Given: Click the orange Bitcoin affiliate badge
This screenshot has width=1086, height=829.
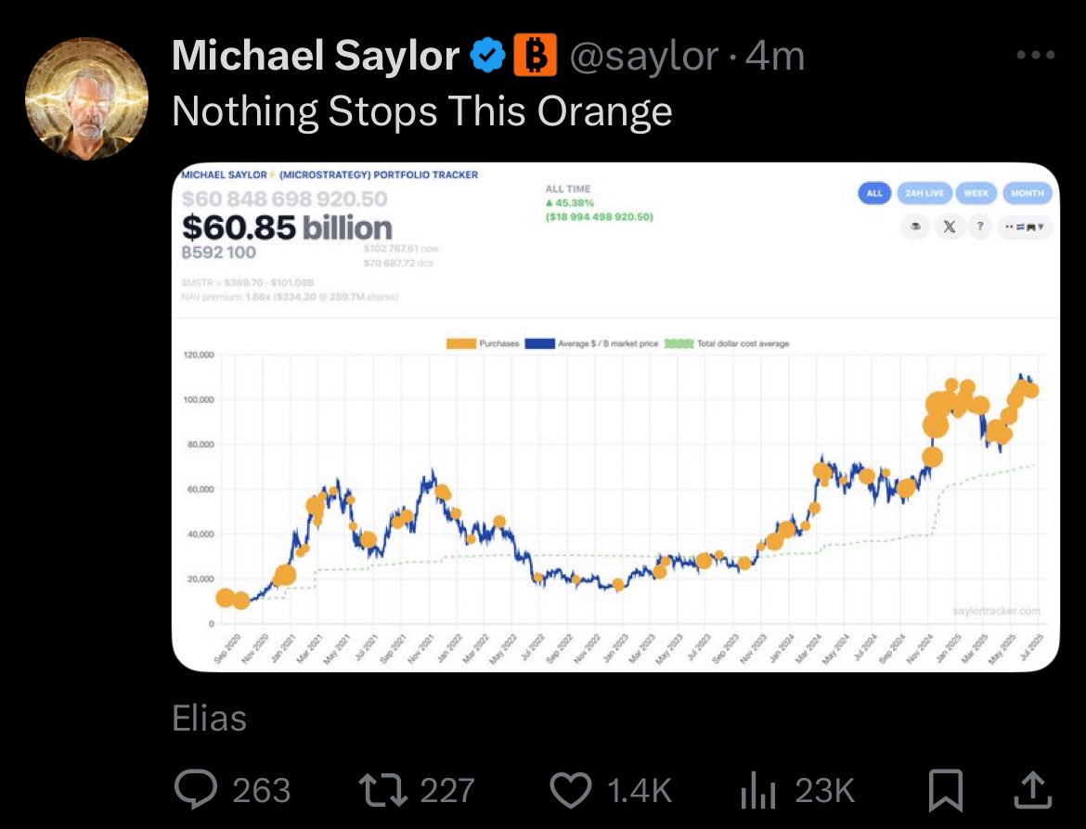Looking at the screenshot, I should [535, 56].
